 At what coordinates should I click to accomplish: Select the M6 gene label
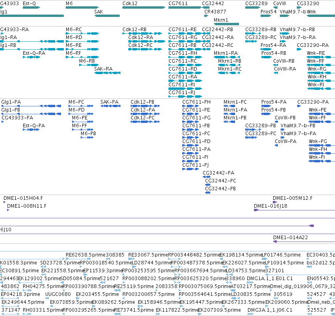click(x=69, y=4)
